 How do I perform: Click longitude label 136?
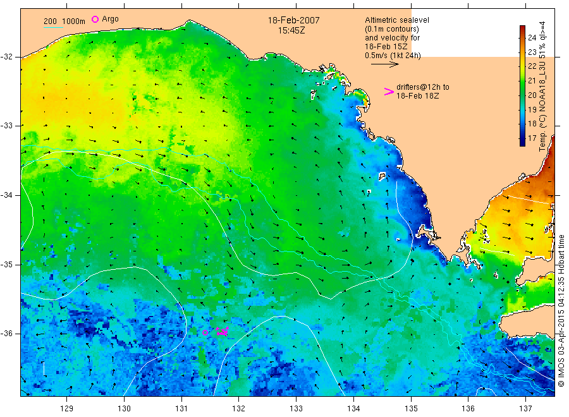(x=468, y=409)
